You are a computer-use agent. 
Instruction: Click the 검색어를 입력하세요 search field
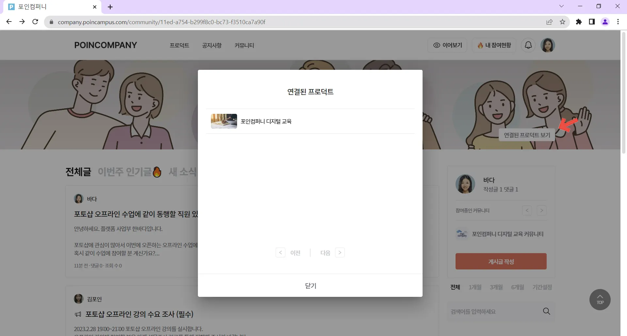point(493,312)
